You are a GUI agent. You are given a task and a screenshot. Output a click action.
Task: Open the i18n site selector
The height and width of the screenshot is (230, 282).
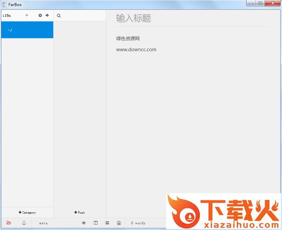tap(7, 15)
